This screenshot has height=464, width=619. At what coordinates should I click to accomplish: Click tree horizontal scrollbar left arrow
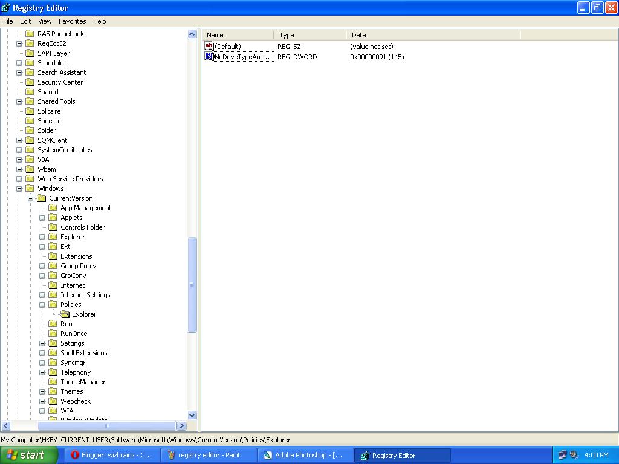pyautogui.click(x=5, y=426)
